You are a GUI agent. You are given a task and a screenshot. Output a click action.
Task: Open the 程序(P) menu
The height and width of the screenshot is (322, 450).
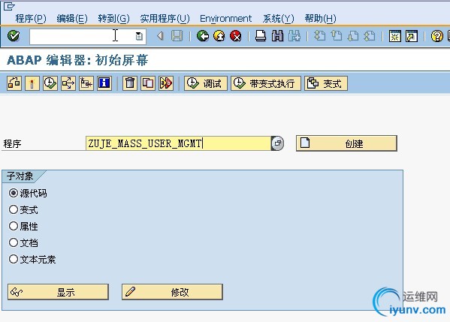point(31,19)
